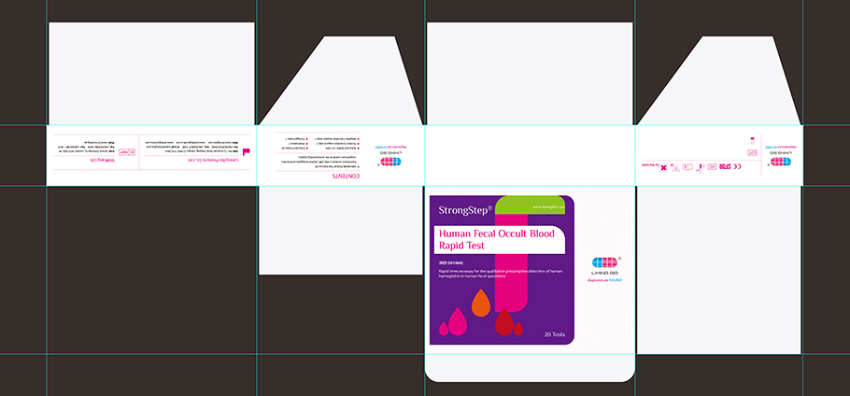Select the Human Fecal Occult Blood Rapid Test heading
Viewport: 850px width, 396px height.
pyautogui.click(x=498, y=240)
